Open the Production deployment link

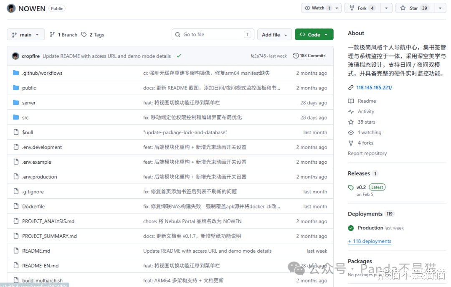click(370, 228)
